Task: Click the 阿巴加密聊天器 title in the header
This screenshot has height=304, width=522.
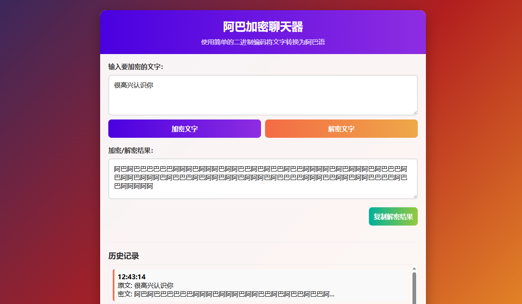Action: pos(263,27)
